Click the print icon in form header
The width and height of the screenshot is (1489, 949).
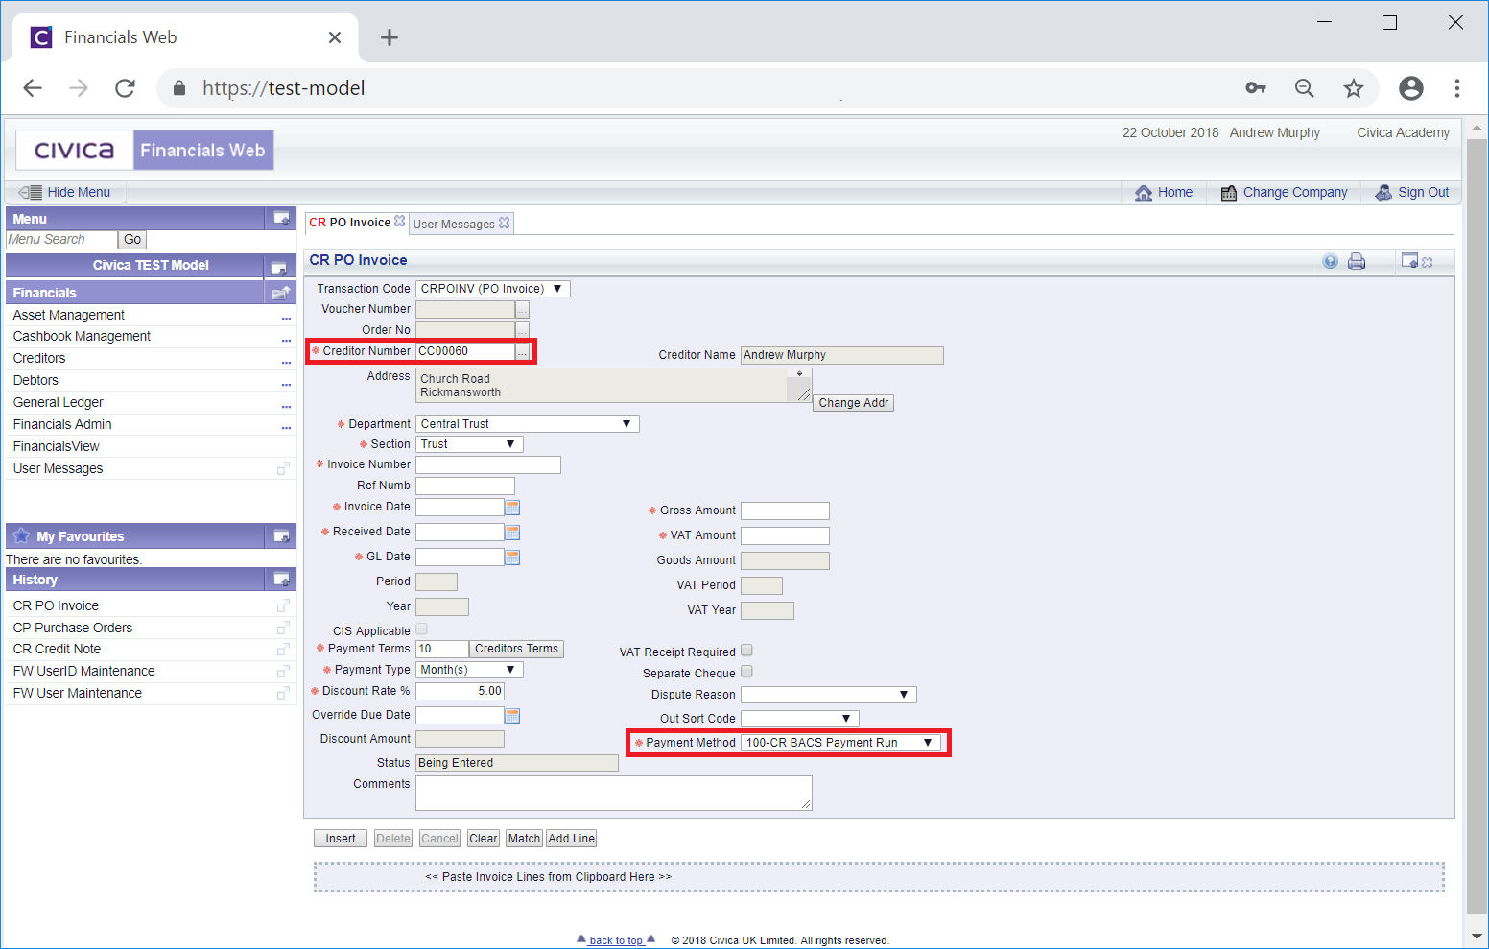1357,261
